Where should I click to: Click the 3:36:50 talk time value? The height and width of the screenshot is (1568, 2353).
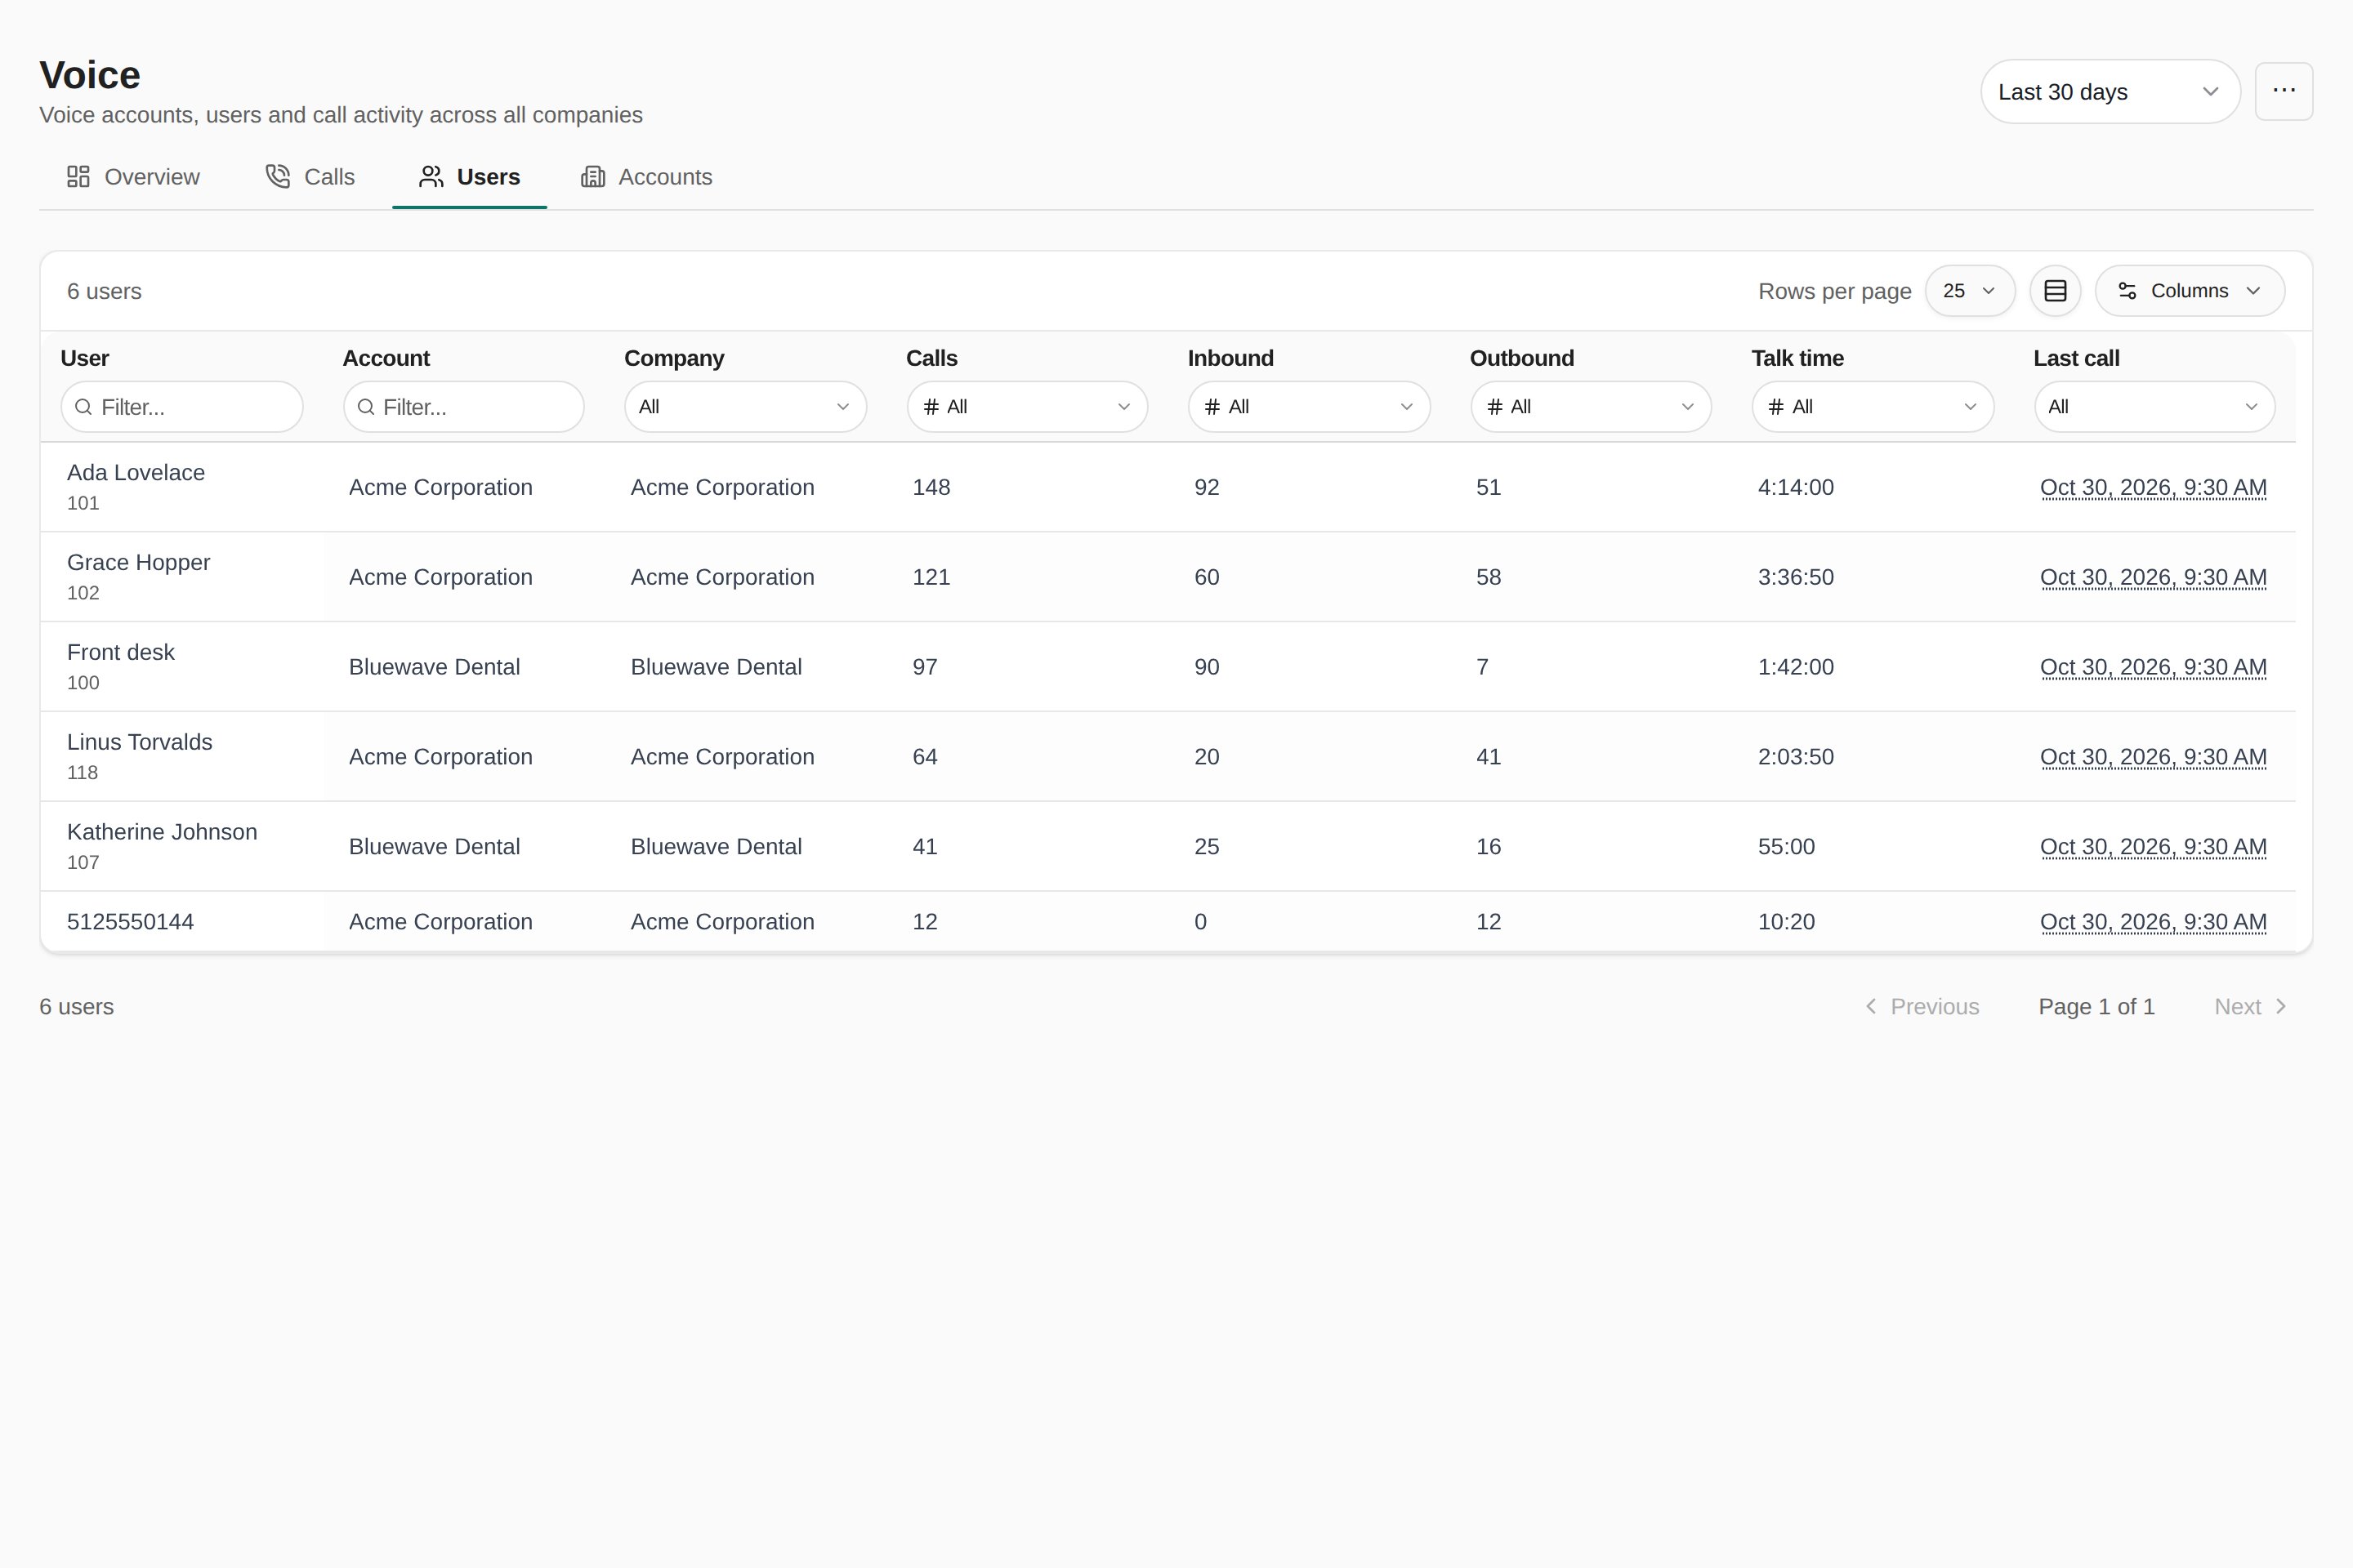(x=1796, y=578)
